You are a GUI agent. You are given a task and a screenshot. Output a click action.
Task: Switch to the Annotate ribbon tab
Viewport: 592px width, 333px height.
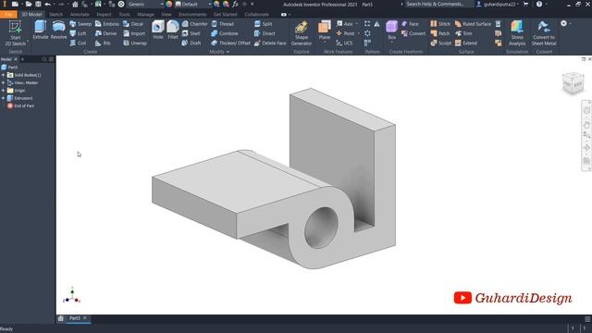tap(80, 15)
